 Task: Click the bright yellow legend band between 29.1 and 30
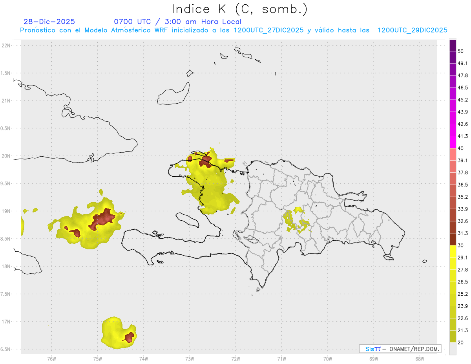coord(453,252)
